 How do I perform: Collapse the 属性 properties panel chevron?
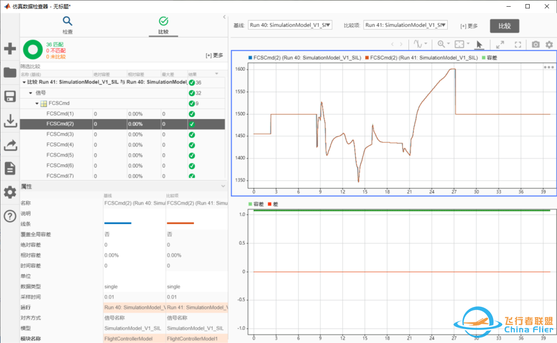tap(223, 186)
